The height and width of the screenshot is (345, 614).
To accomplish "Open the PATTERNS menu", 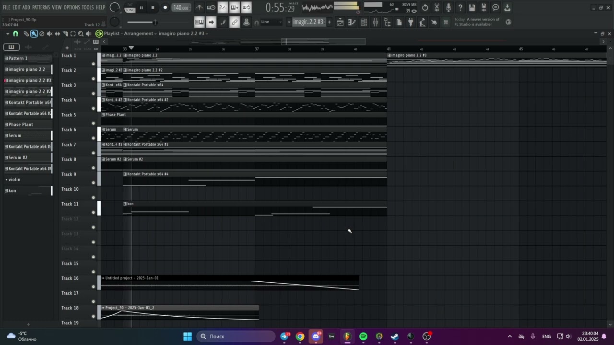I will (x=41, y=7).
